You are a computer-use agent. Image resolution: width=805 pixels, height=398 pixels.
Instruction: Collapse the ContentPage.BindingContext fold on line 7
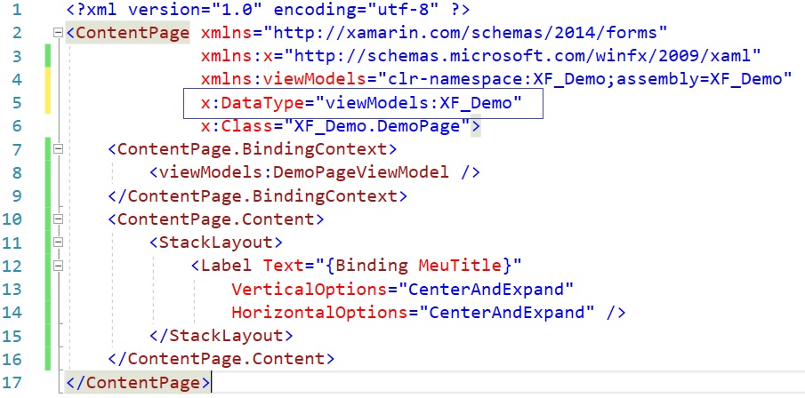[x=58, y=149]
